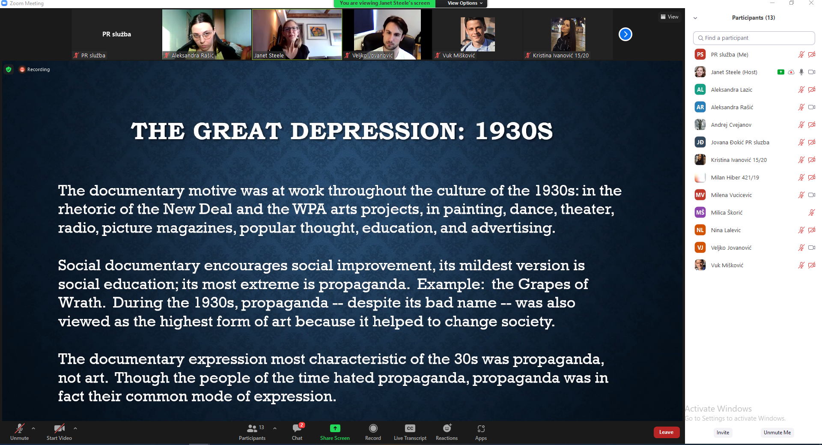Click the viewing Janet Steele's screen banner
Image resolution: width=822 pixels, height=445 pixels.
pos(384,3)
